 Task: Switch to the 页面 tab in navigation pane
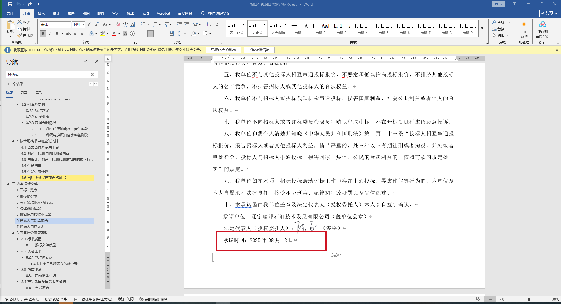coord(24,93)
